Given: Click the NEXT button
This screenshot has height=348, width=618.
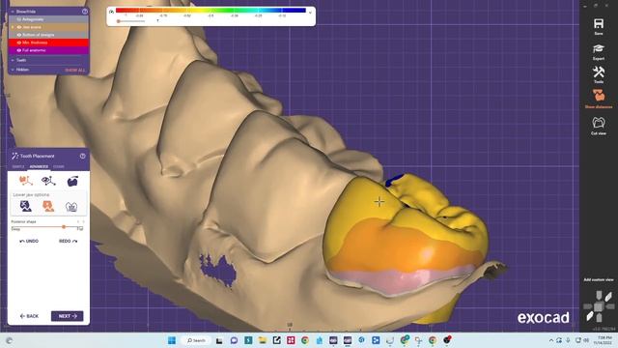Looking at the screenshot, I should [x=67, y=316].
